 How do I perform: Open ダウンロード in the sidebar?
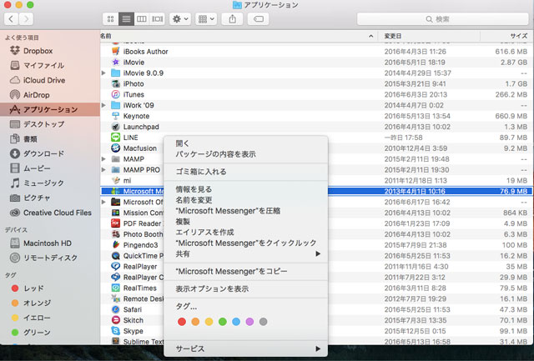tap(50, 153)
